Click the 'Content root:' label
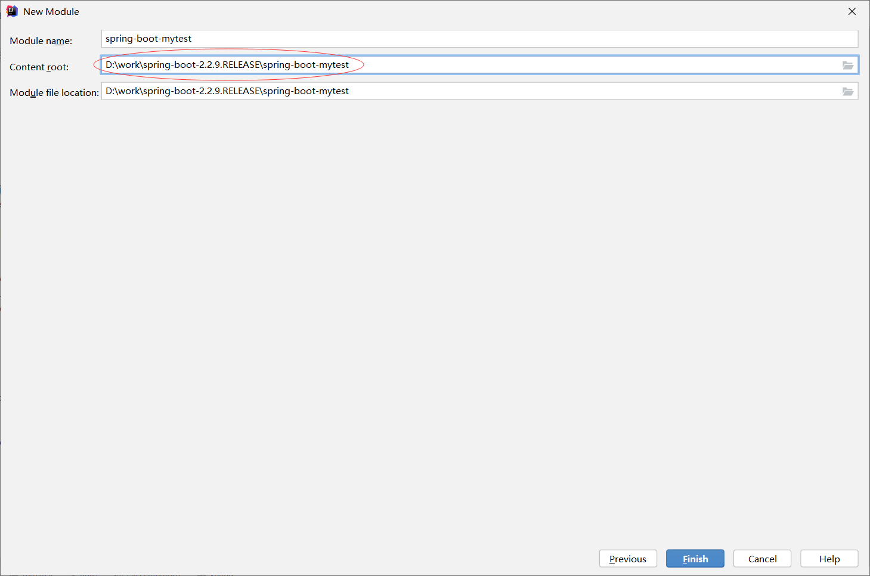Viewport: 870px width, 576px height. click(39, 67)
